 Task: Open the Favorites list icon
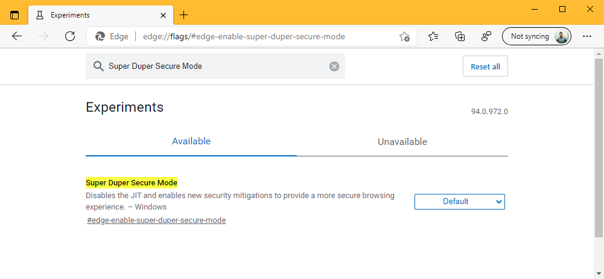click(433, 36)
